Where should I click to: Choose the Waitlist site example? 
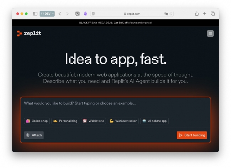point(94,121)
